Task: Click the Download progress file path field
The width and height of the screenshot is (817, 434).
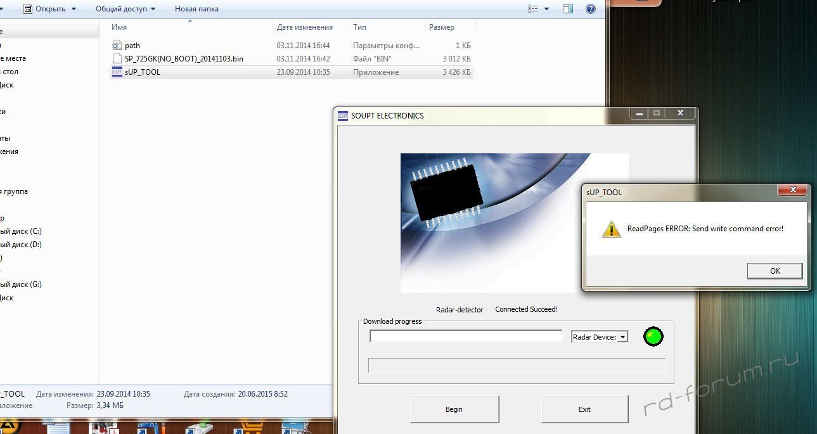Action: [x=466, y=336]
